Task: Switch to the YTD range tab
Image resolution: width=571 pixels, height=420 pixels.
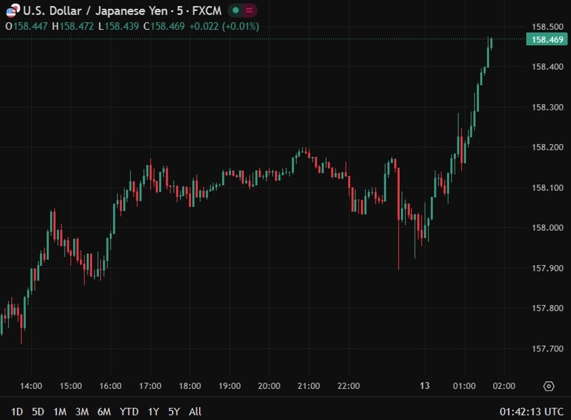Action: click(129, 412)
